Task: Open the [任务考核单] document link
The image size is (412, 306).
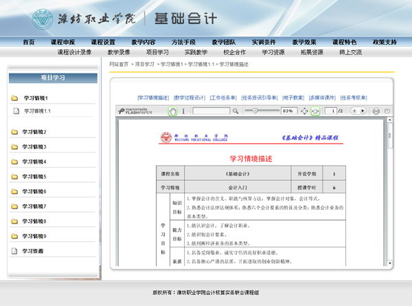Action: click(x=354, y=98)
